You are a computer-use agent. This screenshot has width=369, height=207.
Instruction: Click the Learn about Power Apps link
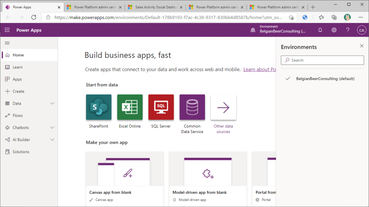[x=259, y=69]
